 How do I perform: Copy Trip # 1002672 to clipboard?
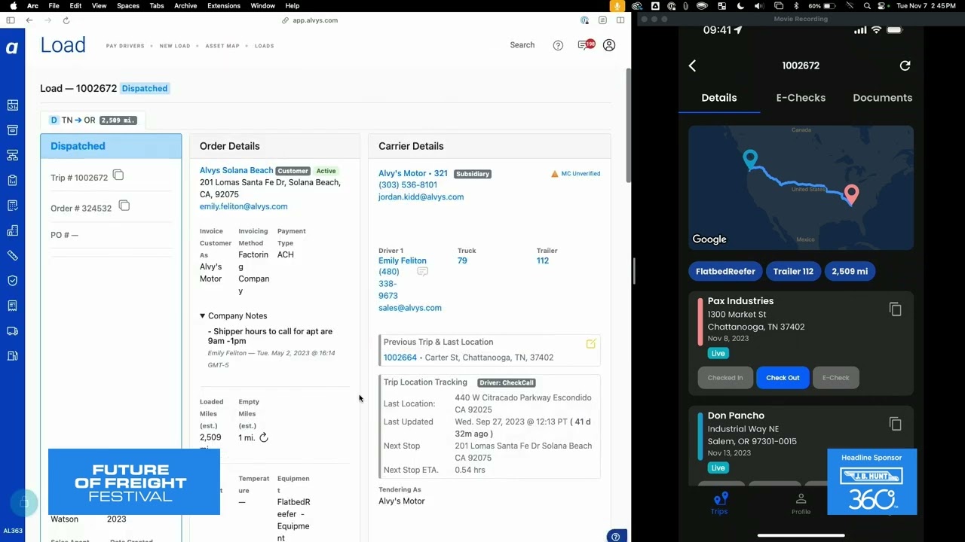[118, 175]
